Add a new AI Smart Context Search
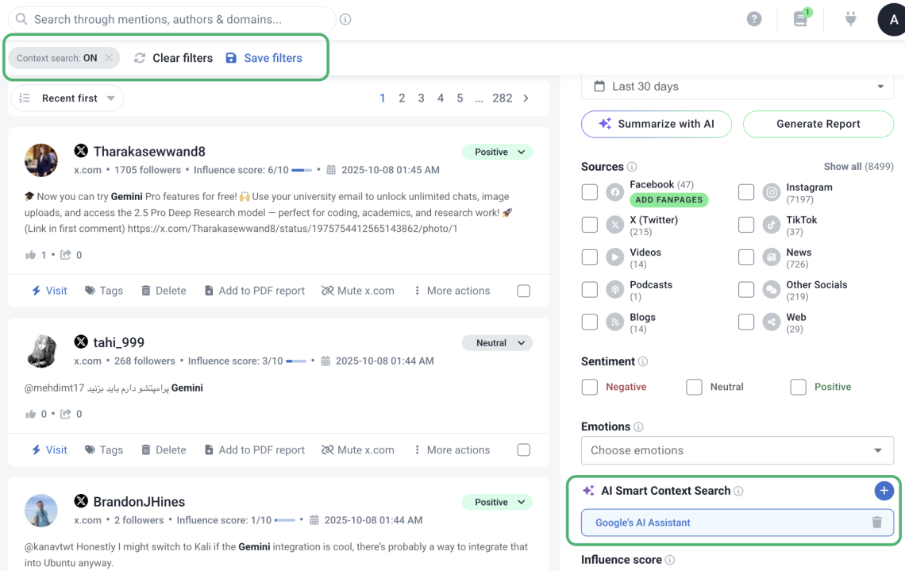 [884, 491]
